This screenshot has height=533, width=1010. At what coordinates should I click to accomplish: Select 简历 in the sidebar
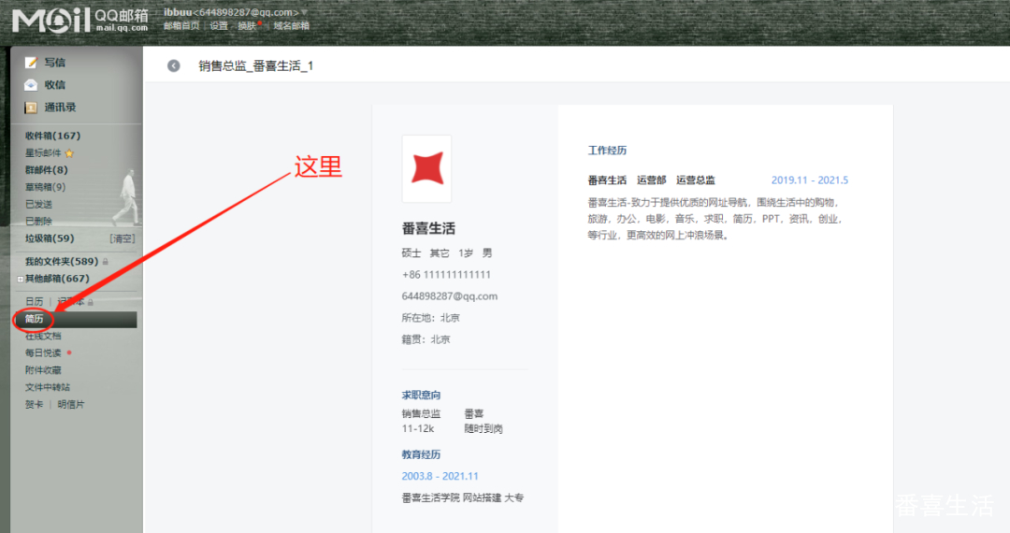[x=35, y=319]
